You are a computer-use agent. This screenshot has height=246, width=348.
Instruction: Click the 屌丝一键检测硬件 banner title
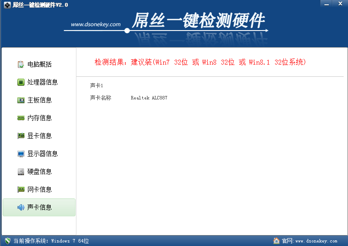198,21
